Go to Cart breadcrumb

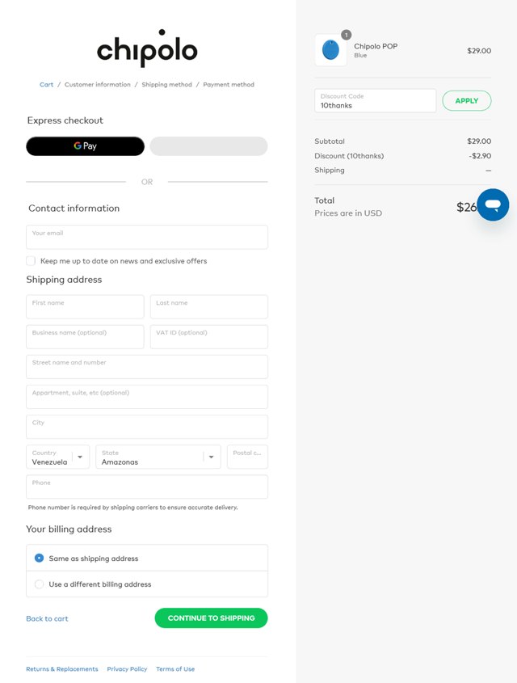[47, 85]
